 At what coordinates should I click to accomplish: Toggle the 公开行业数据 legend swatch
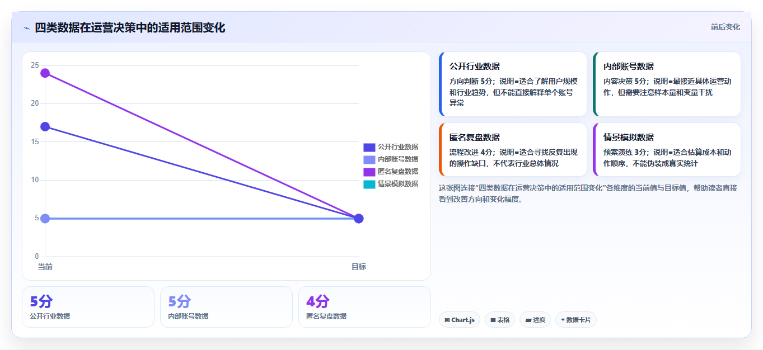coord(369,147)
